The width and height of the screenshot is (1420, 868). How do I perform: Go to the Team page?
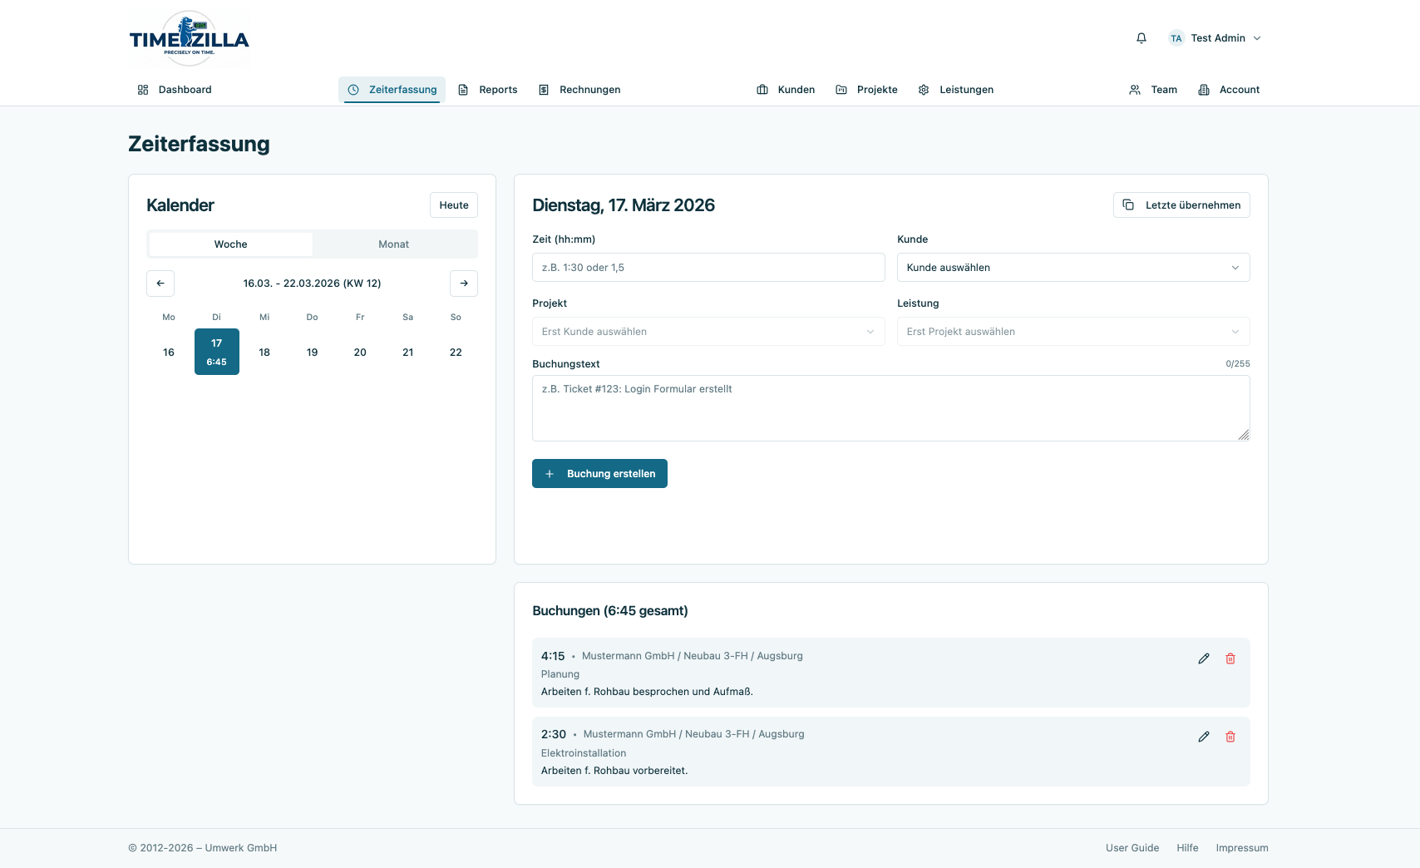click(x=1153, y=90)
